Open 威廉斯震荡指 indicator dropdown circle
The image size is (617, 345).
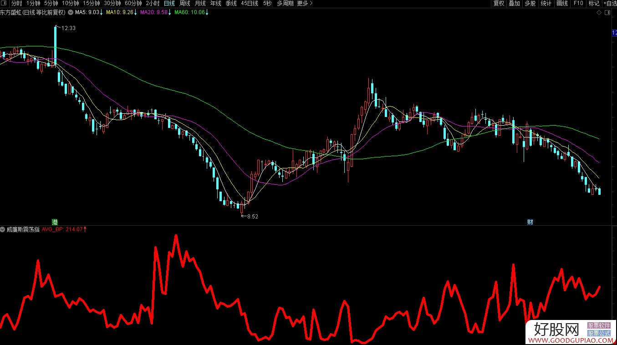pyautogui.click(x=3, y=229)
